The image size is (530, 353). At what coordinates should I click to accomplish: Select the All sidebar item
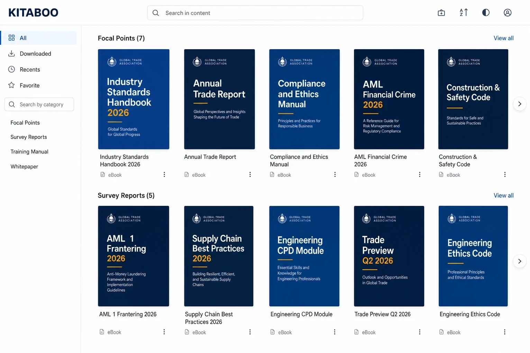(x=39, y=38)
